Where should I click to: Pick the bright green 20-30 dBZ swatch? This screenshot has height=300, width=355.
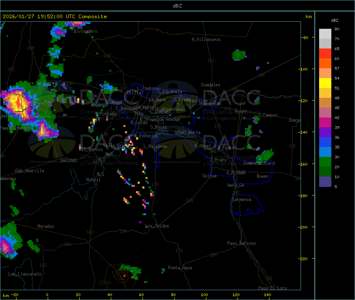325,162
